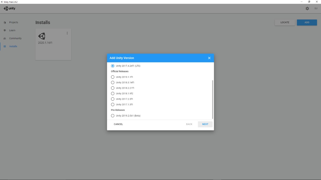Screen dimensions: 321x180
Task: Click the blue ADD button
Action: coord(307,22)
